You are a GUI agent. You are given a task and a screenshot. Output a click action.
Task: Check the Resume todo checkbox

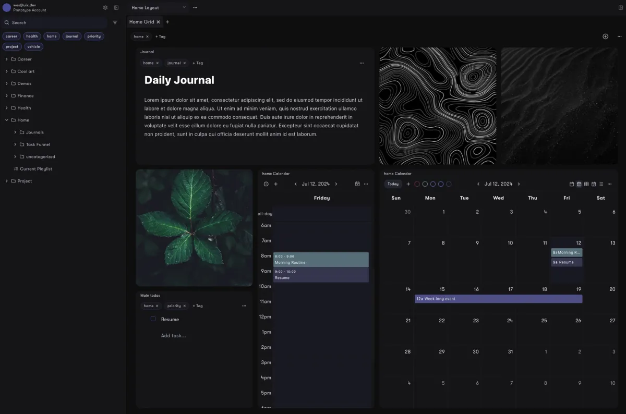(153, 319)
